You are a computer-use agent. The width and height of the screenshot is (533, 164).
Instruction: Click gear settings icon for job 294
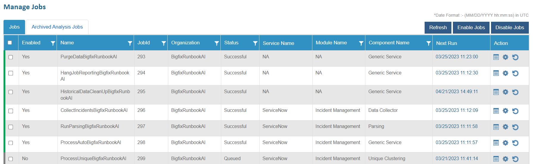505,73
